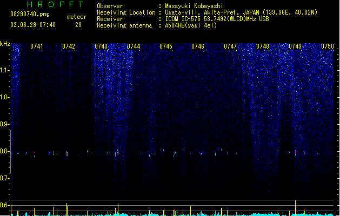Click the 1.0 kHz axis label

[4, 97]
